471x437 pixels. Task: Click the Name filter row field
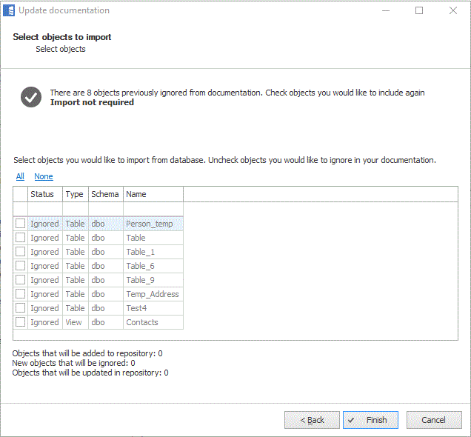pos(153,209)
